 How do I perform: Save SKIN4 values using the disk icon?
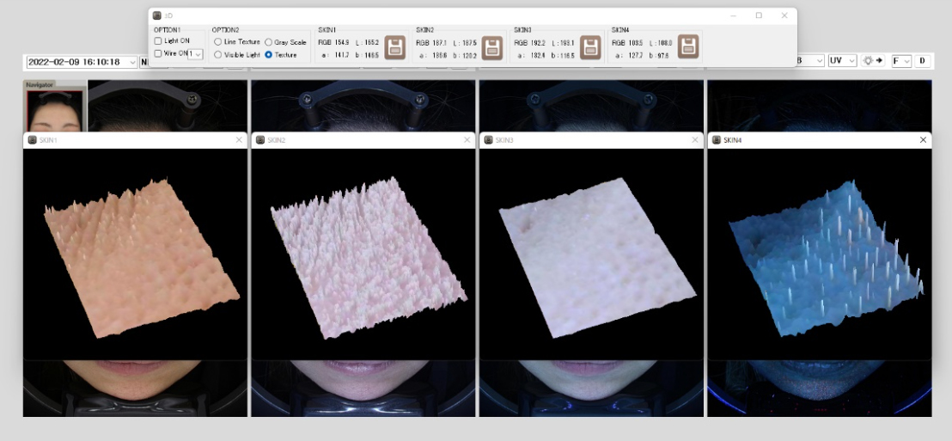pyautogui.click(x=688, y=47)
